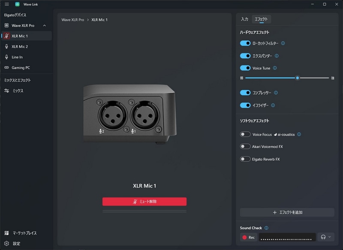Turn off the イコライザー switch
343x250 pixels.
point(245,105)
